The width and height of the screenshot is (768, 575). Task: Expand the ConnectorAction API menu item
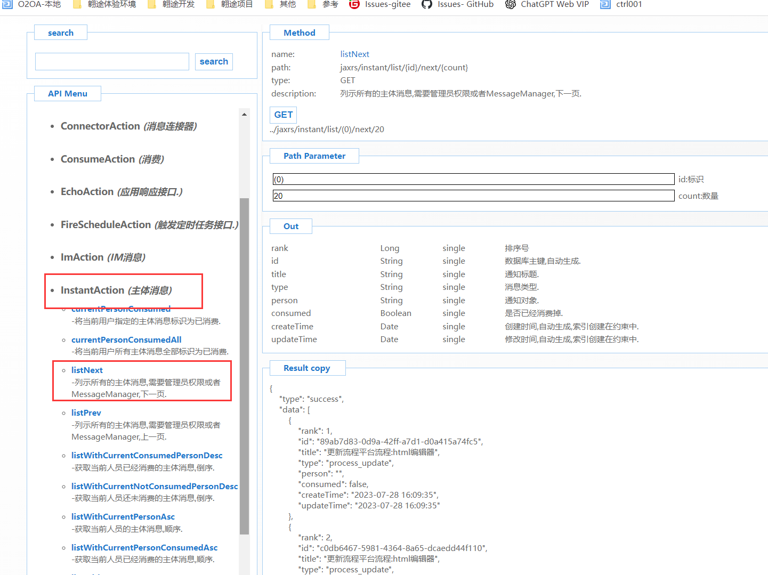(128, 126)
